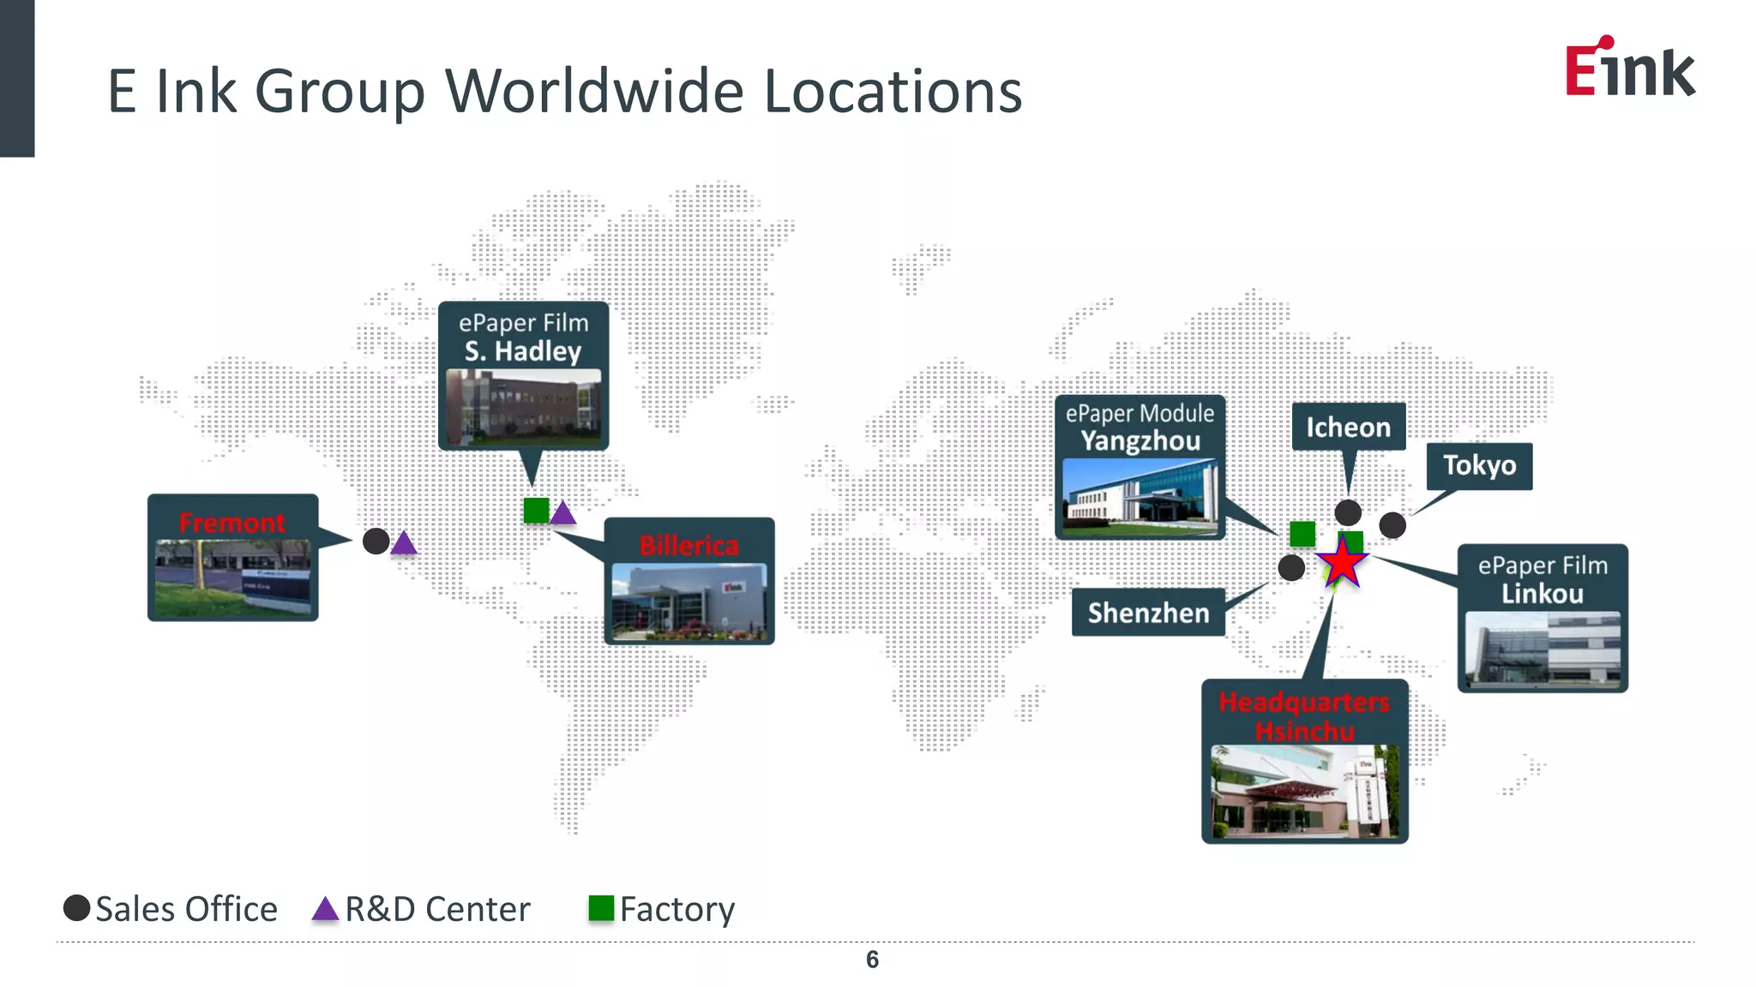Click the Shenzhen sales office circle marker
The image size is (1756, 987).
coord(1291,567)
